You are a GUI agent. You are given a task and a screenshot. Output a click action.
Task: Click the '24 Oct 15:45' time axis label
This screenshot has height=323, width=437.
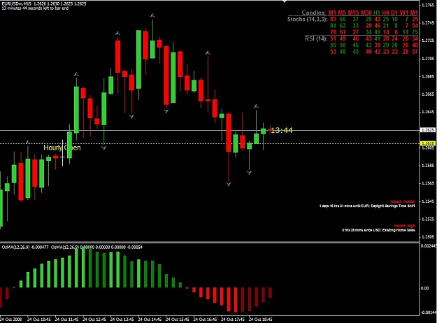178,320
